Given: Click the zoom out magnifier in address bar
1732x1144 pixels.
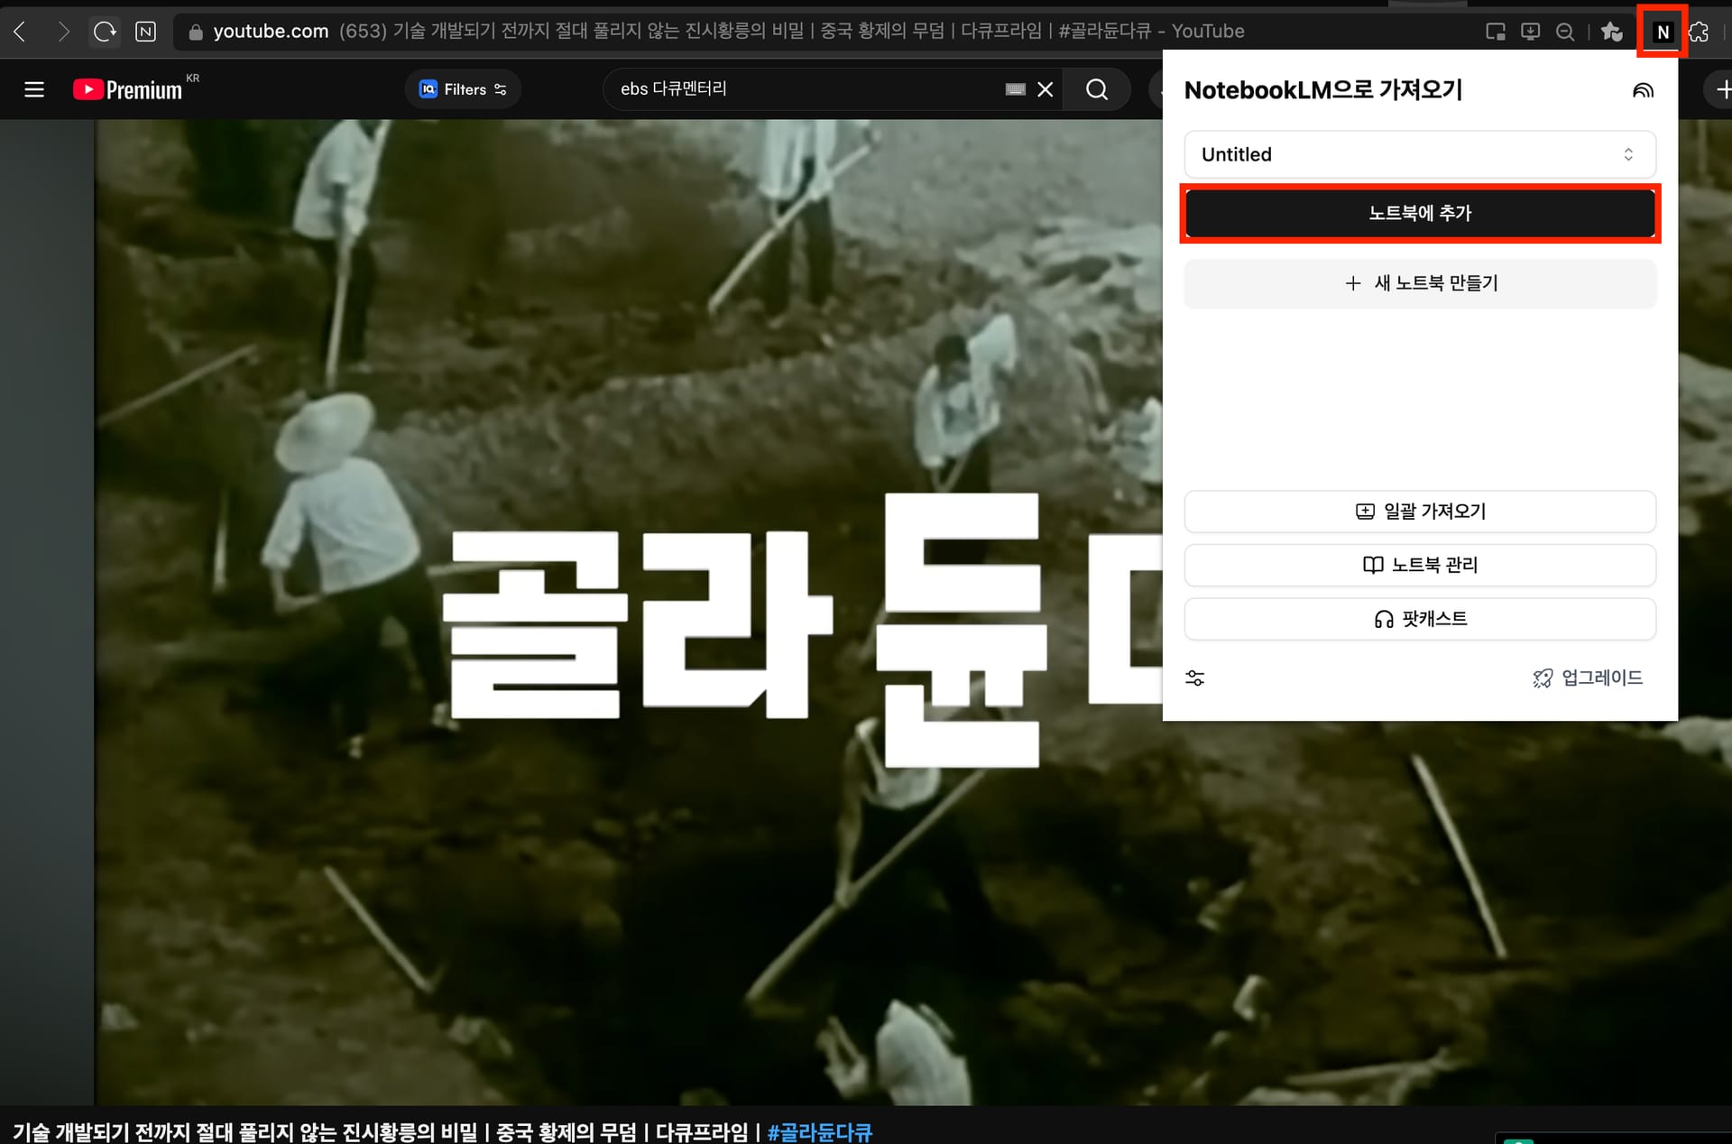Looking at the screenshot, I should pos(1565,32).
